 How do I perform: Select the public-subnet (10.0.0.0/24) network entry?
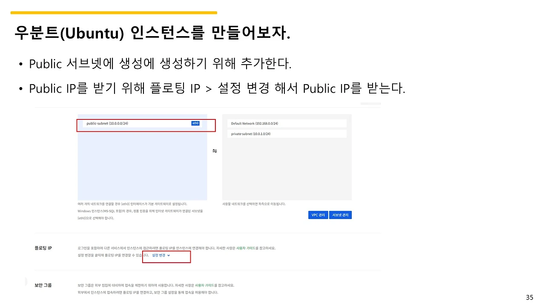coord(128,123)
